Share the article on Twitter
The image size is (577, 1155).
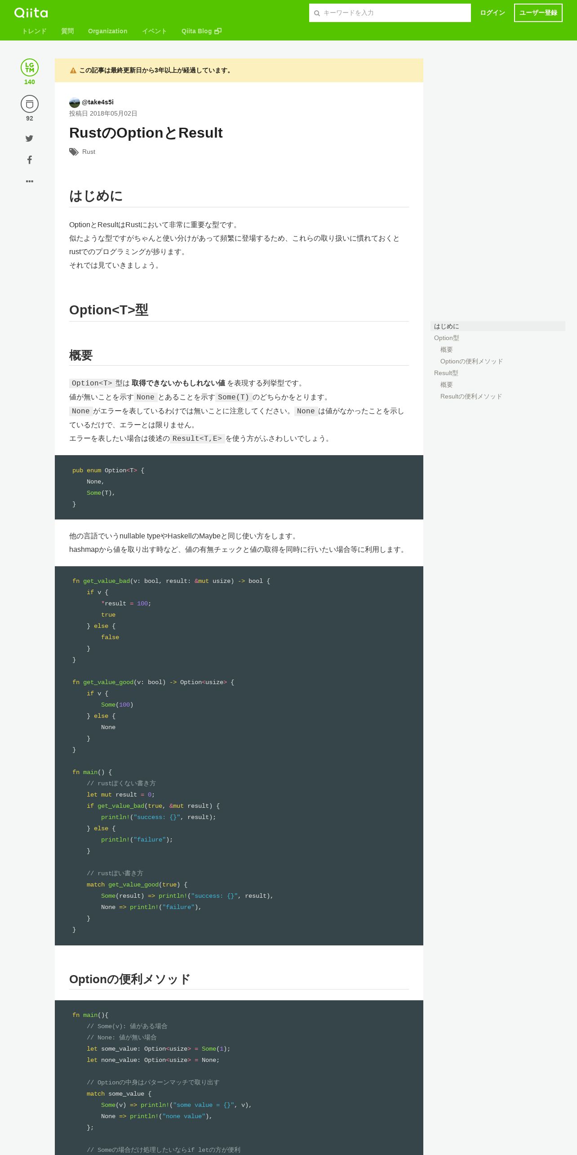pyautogui.click(x=29, y=139)
